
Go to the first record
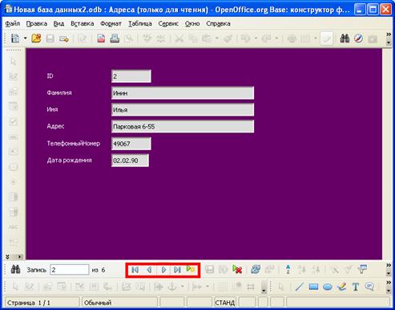135,270
